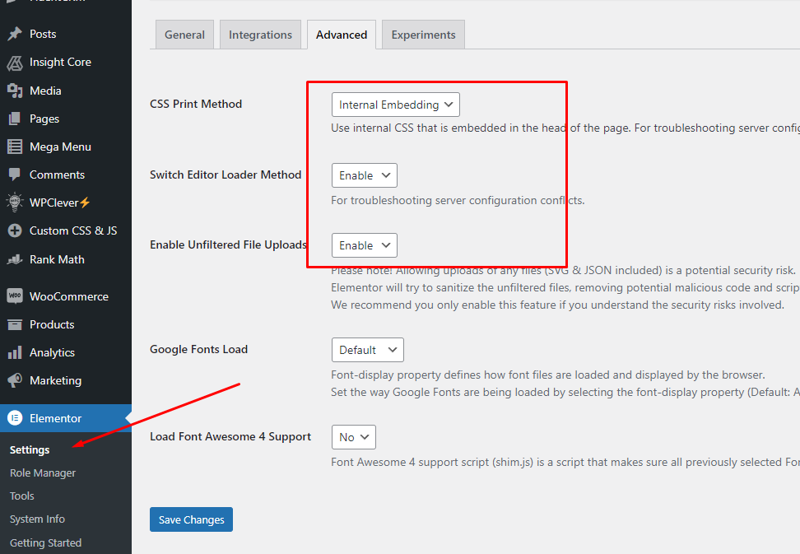Click the Enable Unfiltered File Uploads label
This screenshot has width=800, height=554.
229,244
